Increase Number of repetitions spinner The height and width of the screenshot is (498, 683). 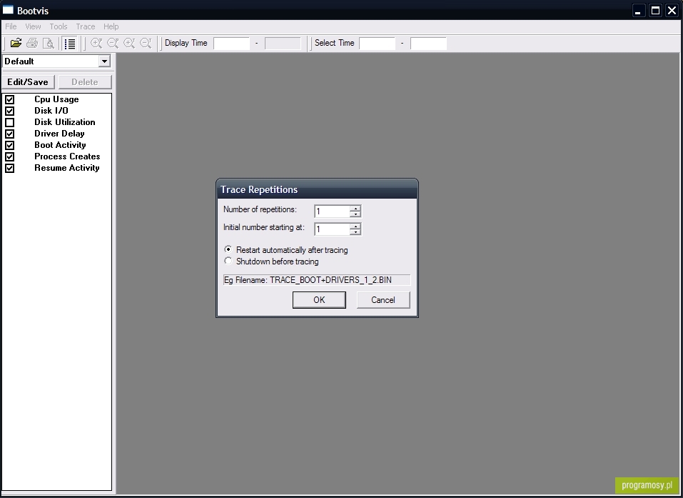point(355,209)
